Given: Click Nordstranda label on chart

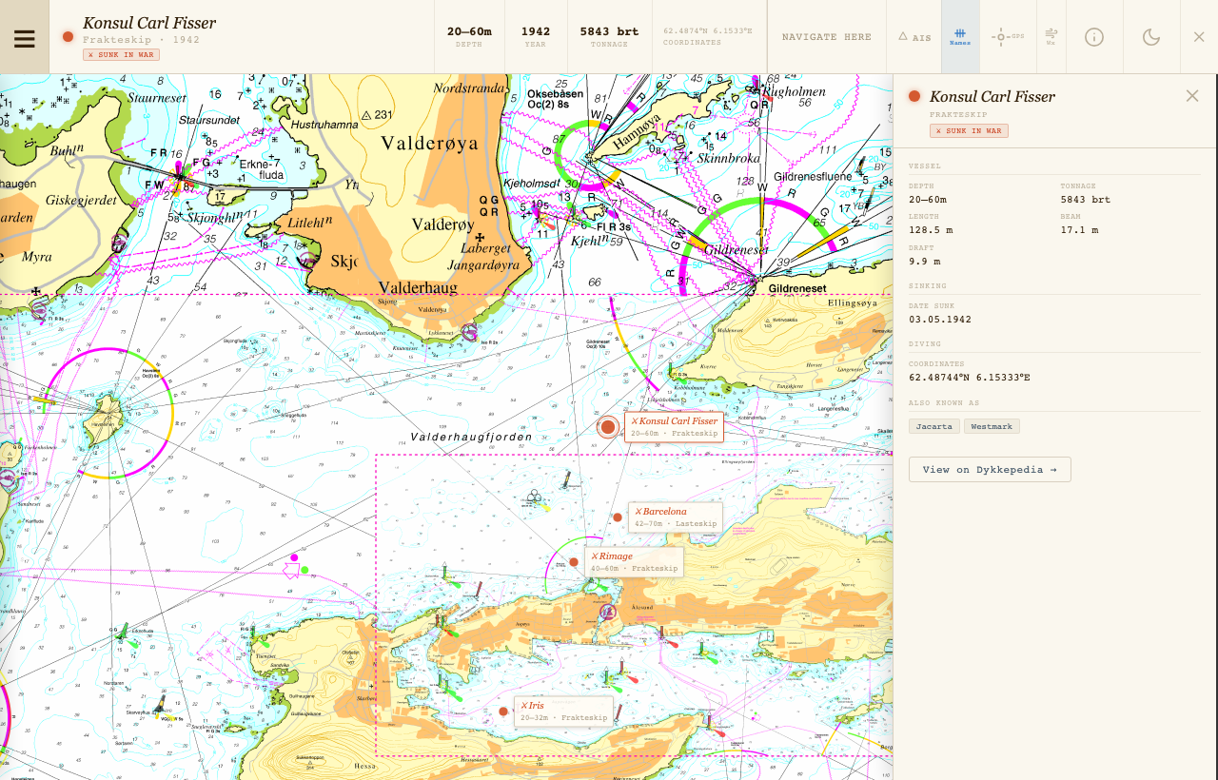Looking at the screenshot, I should tap(468, 88).
